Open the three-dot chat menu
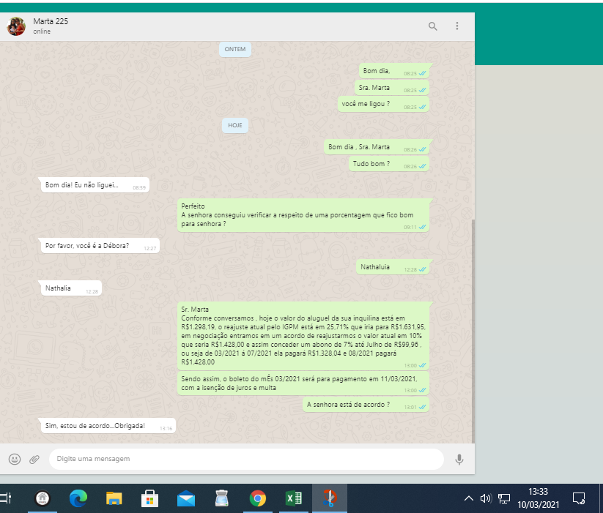Image resolution: width=603 pixels, height=513 pixels. tap(457, 26)
